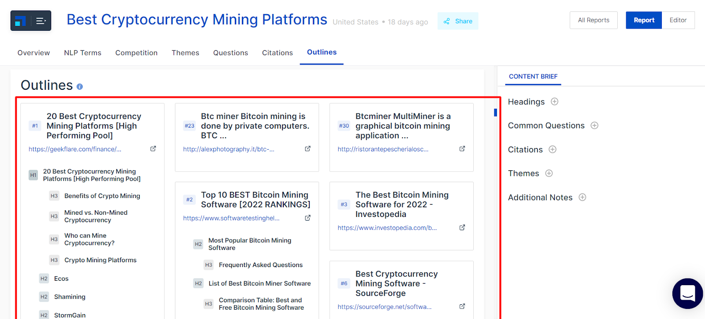
Task: Click Common Questions label in content brief
Action: (x=546, y=125)
